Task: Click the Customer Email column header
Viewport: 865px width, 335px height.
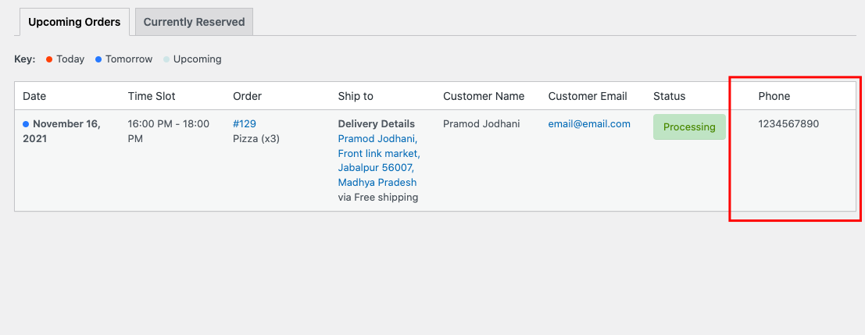Action: point(588,96)
